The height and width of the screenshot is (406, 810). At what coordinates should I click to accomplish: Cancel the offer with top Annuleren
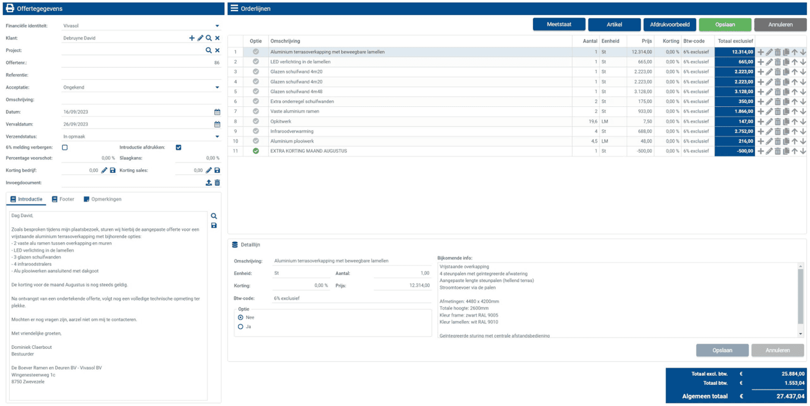pos(780,24)
